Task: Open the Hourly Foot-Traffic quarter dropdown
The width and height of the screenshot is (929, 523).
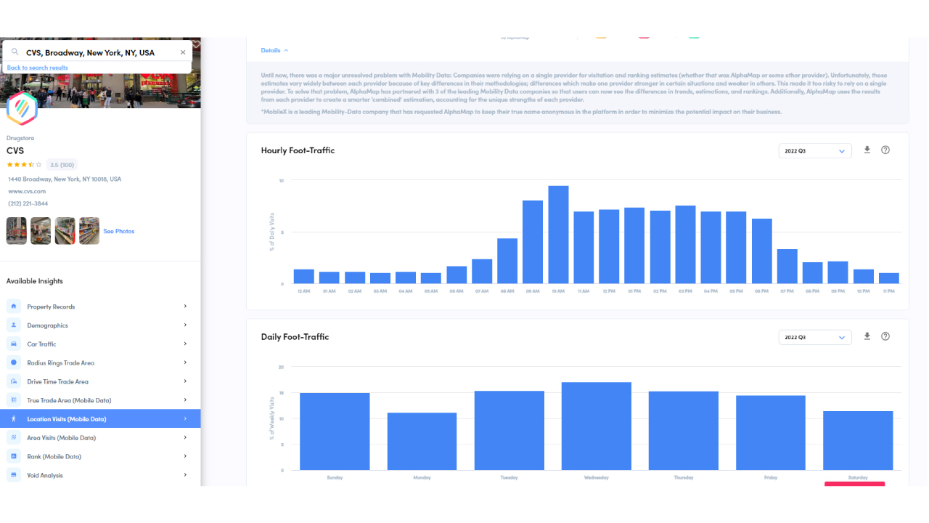Action: (x=815, y=151)
